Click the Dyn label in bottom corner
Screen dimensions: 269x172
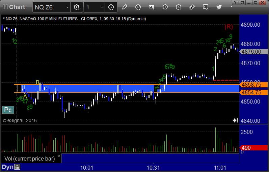pyautogui.click(x=7, y=167)
